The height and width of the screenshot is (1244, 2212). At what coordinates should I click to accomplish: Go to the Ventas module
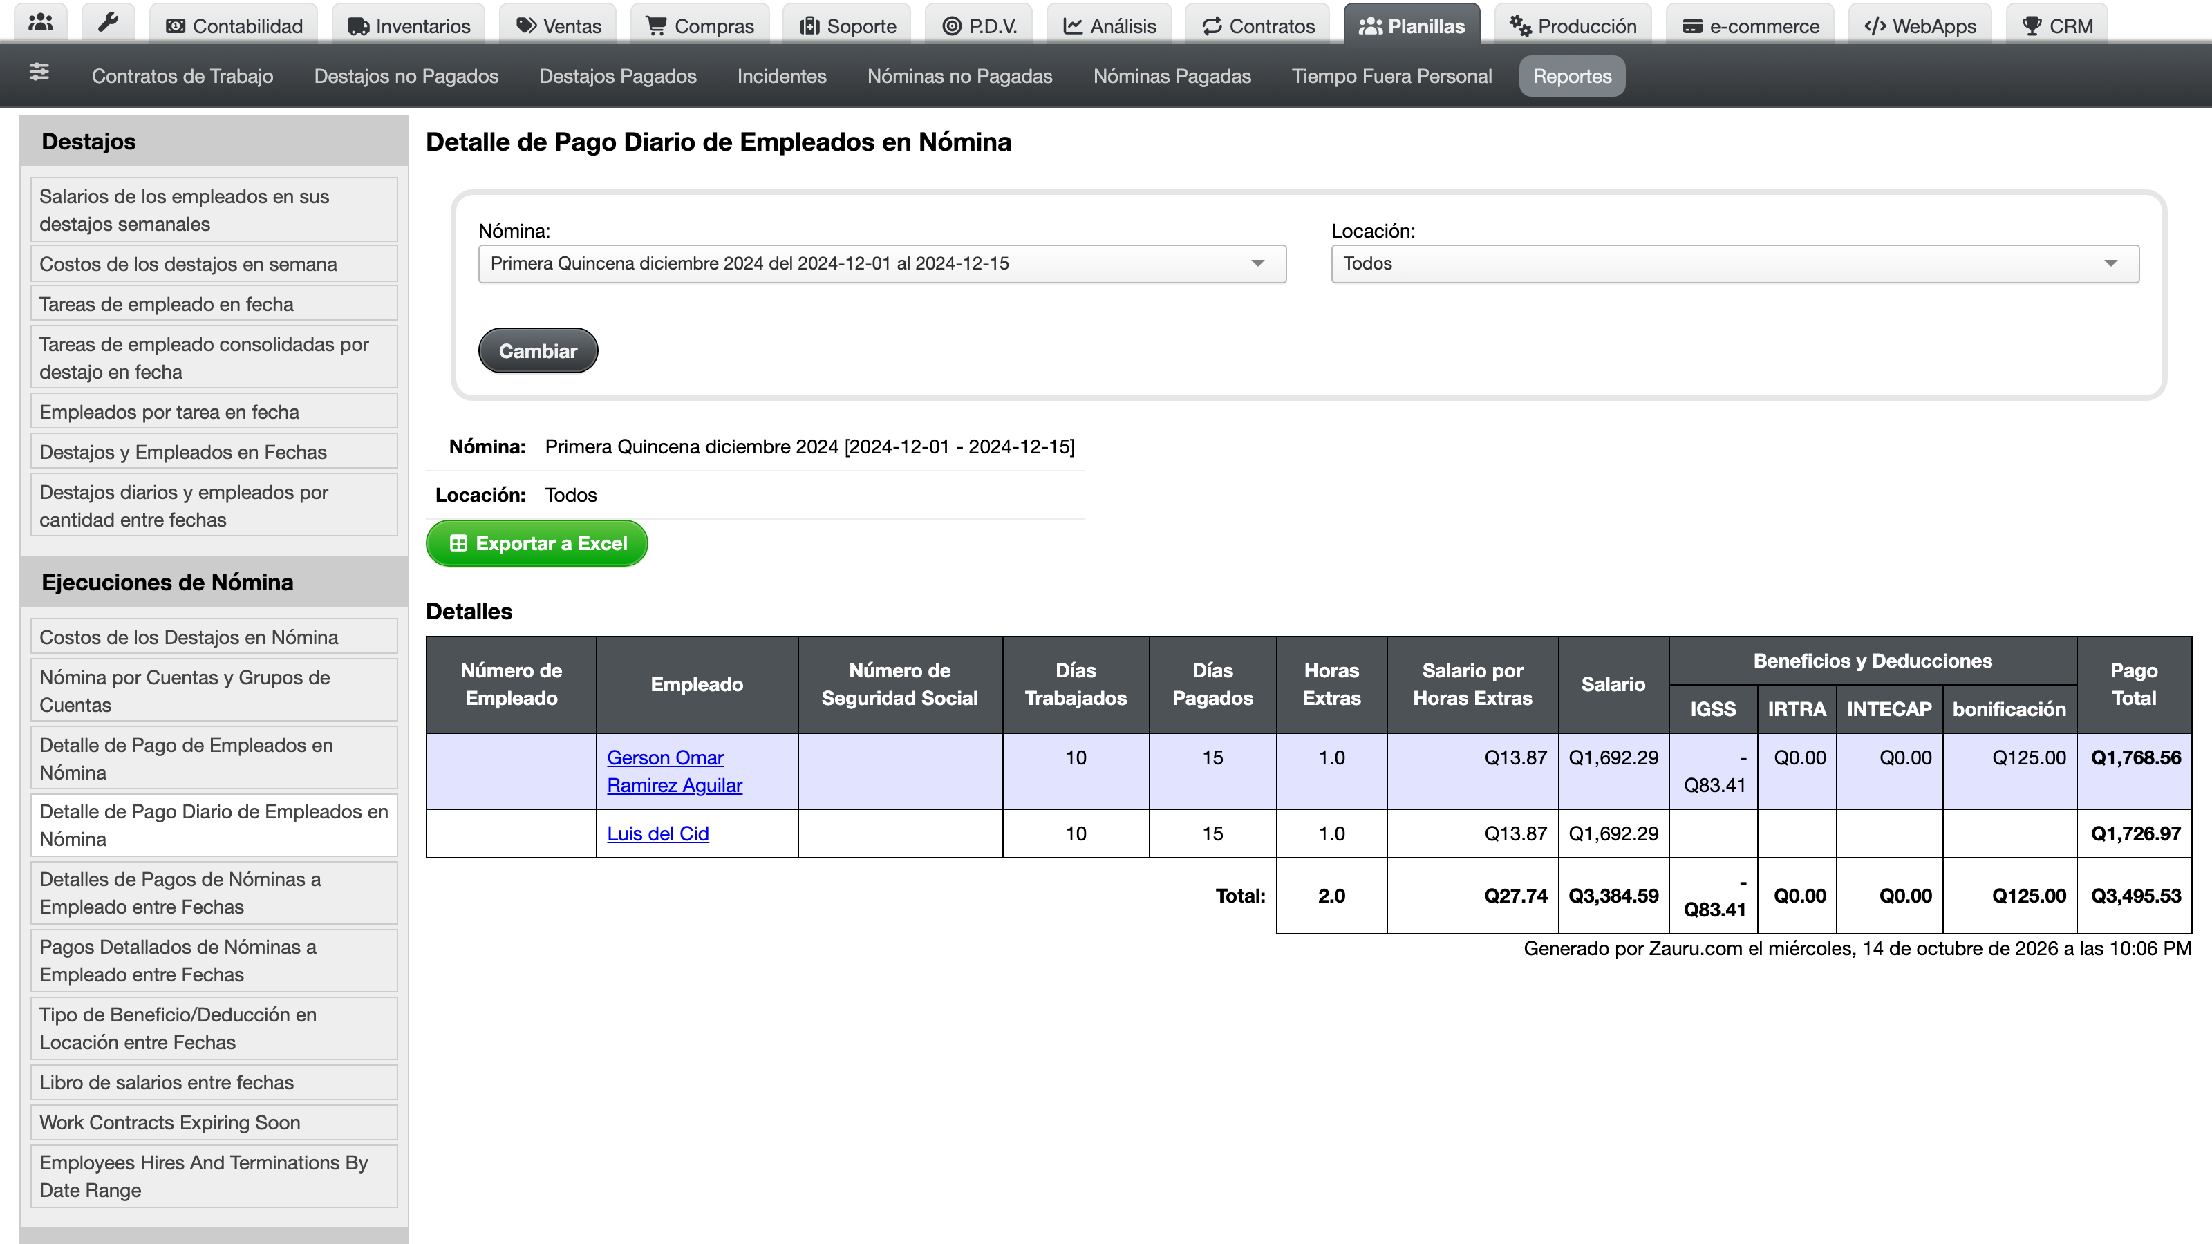(558, 26)
